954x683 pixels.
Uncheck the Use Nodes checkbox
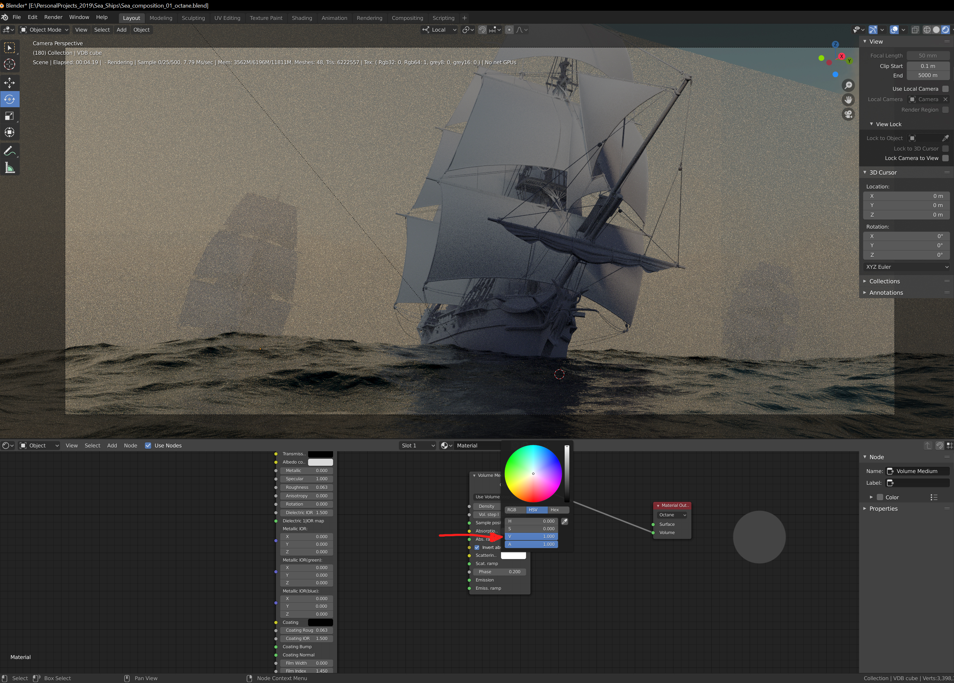tap(148, 446)
